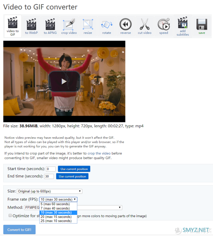Choose 10 (max 30 seconds) option in list
This screenshot has height=236, width=213.
click(x=58, y=212)
